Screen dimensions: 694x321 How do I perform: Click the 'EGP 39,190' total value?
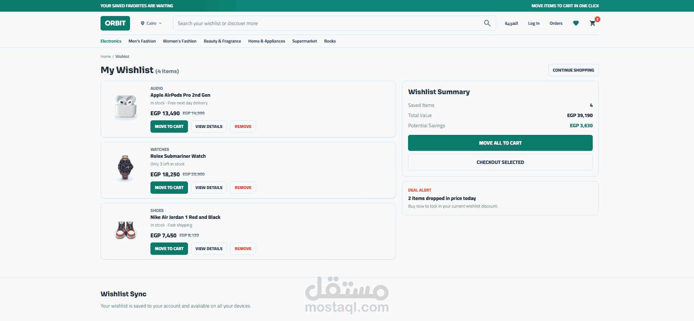tap(580, 115)
